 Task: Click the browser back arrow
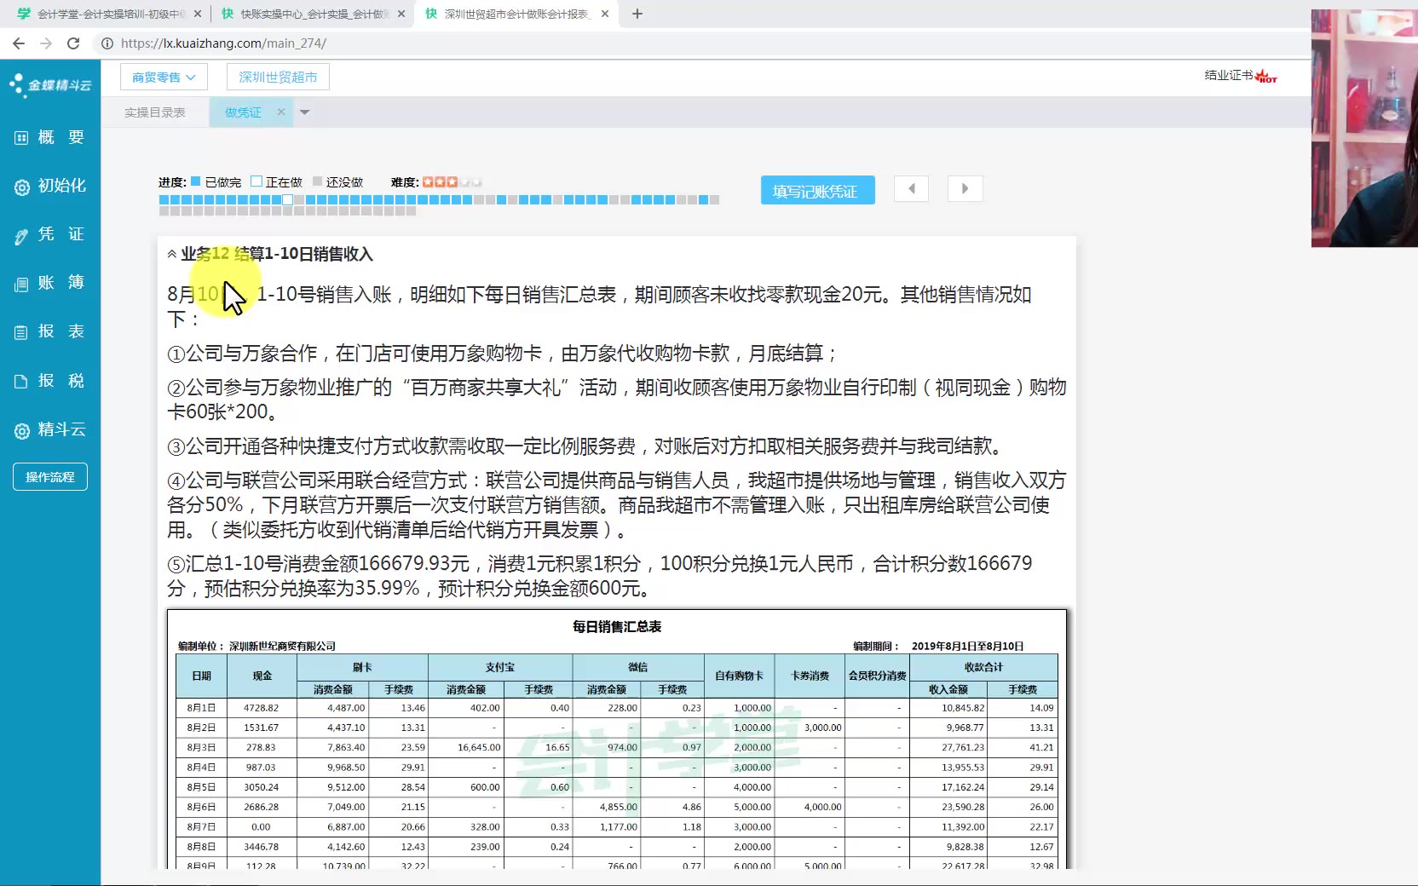tap(19, 43)
